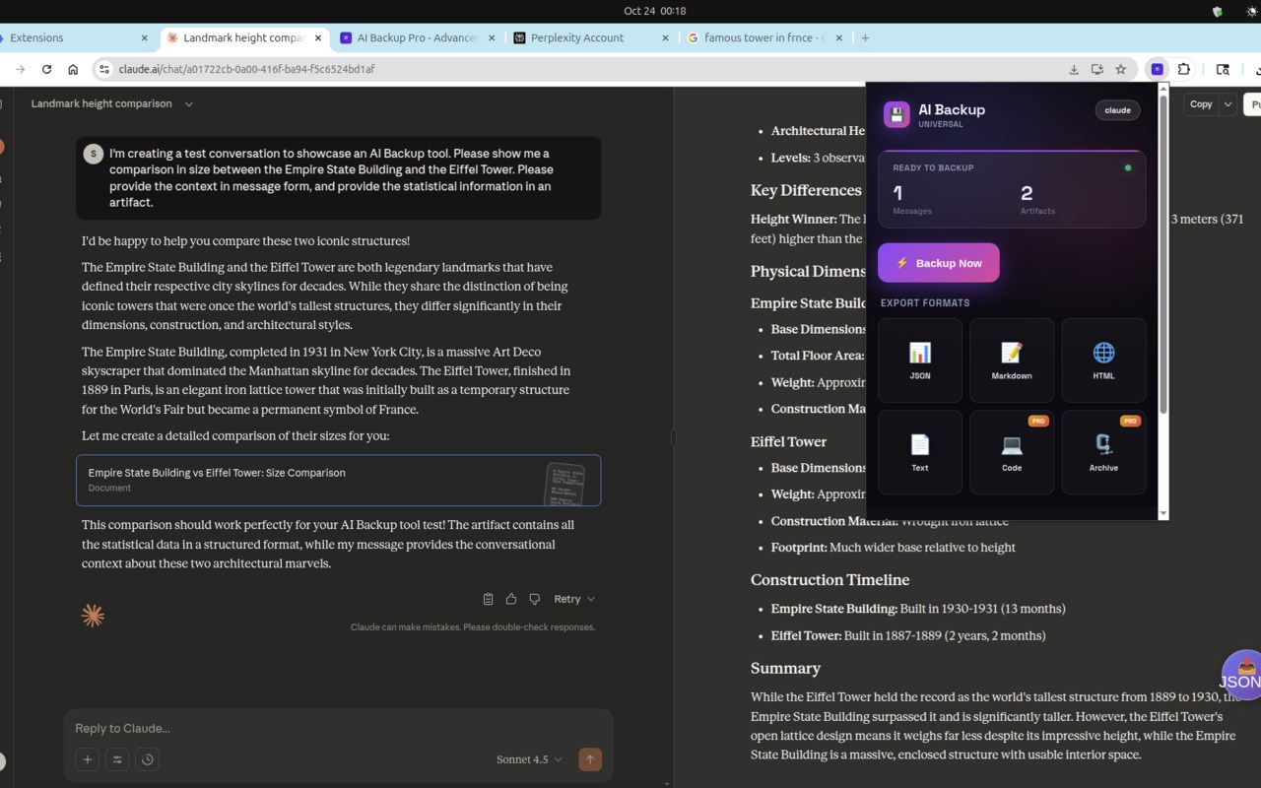The height and width of the screenshot is (788, 1261).
Task: Click the download page icon in address bar
Action: pos(1074,69)
